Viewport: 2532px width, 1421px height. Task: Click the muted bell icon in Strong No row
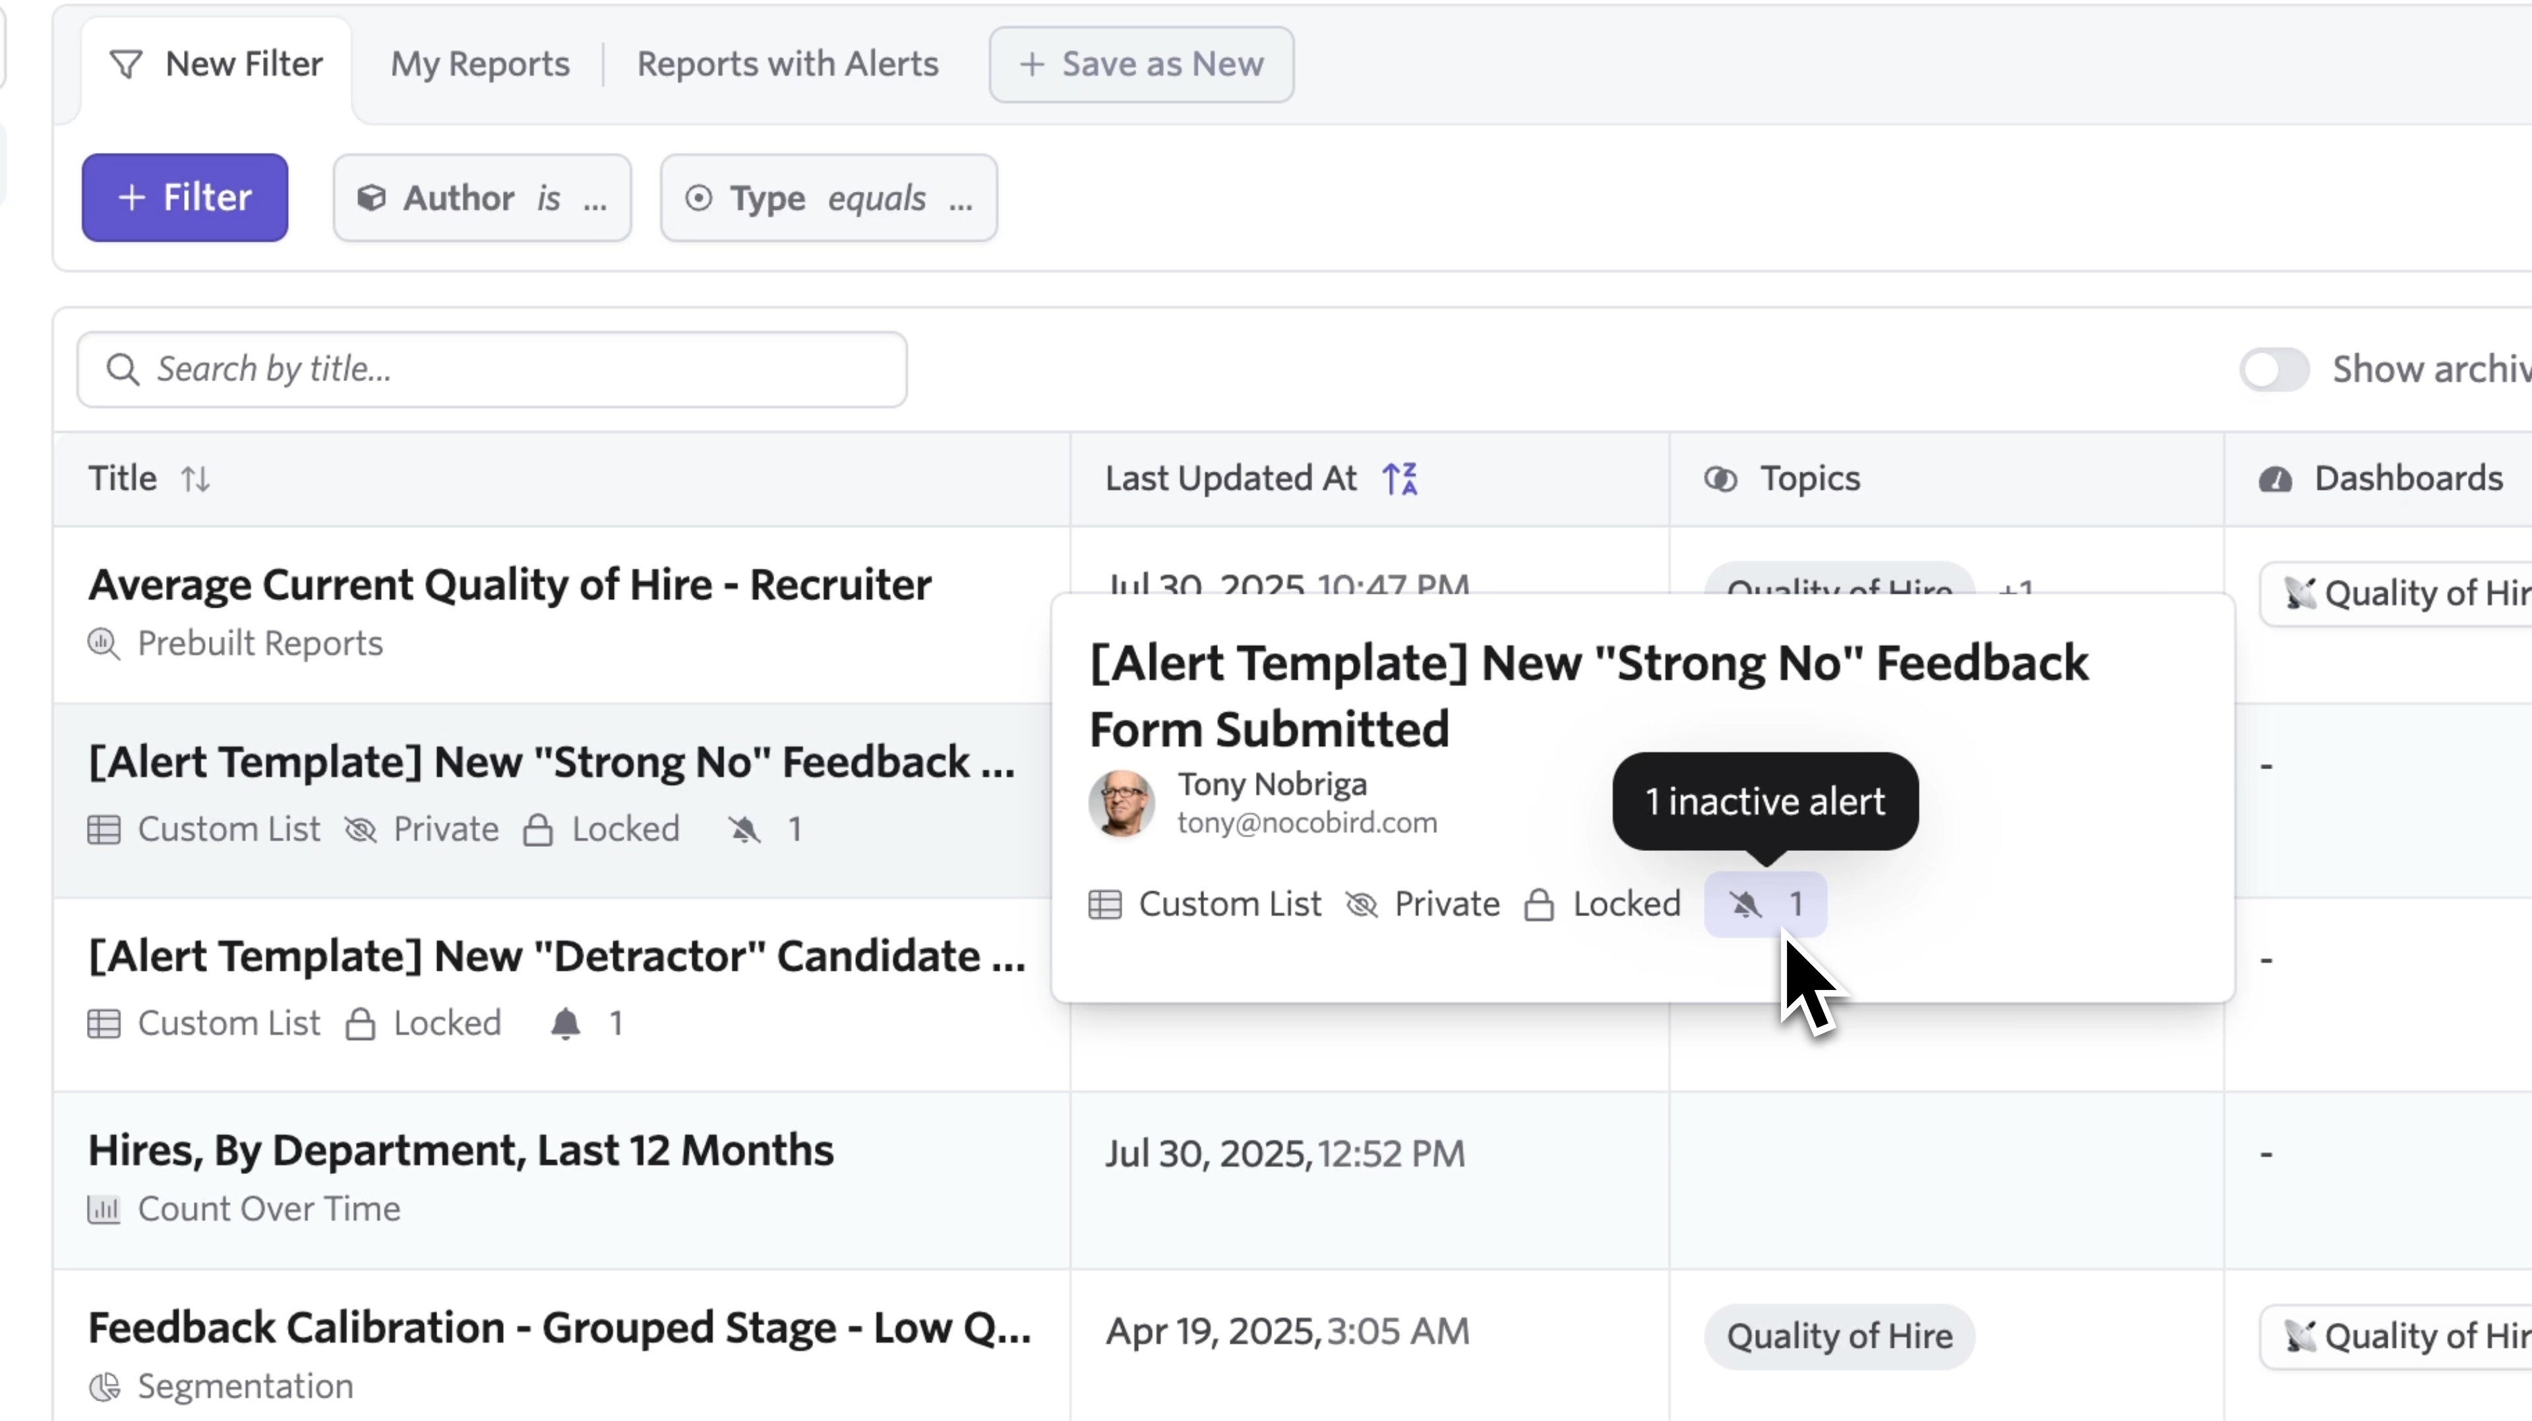point(744,829)
